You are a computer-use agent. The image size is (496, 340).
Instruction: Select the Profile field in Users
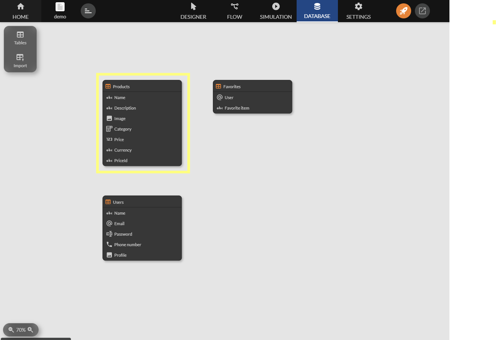pos(142,255)
